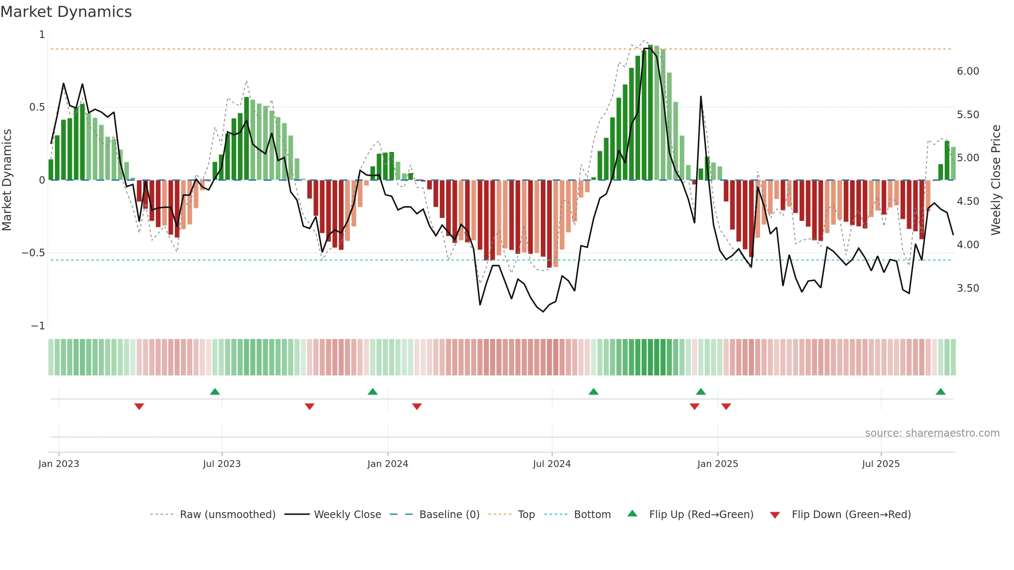Click the Weekly Close Price axis title
The width and height of the screenshot is (1014, 570).
coord(996,180)
